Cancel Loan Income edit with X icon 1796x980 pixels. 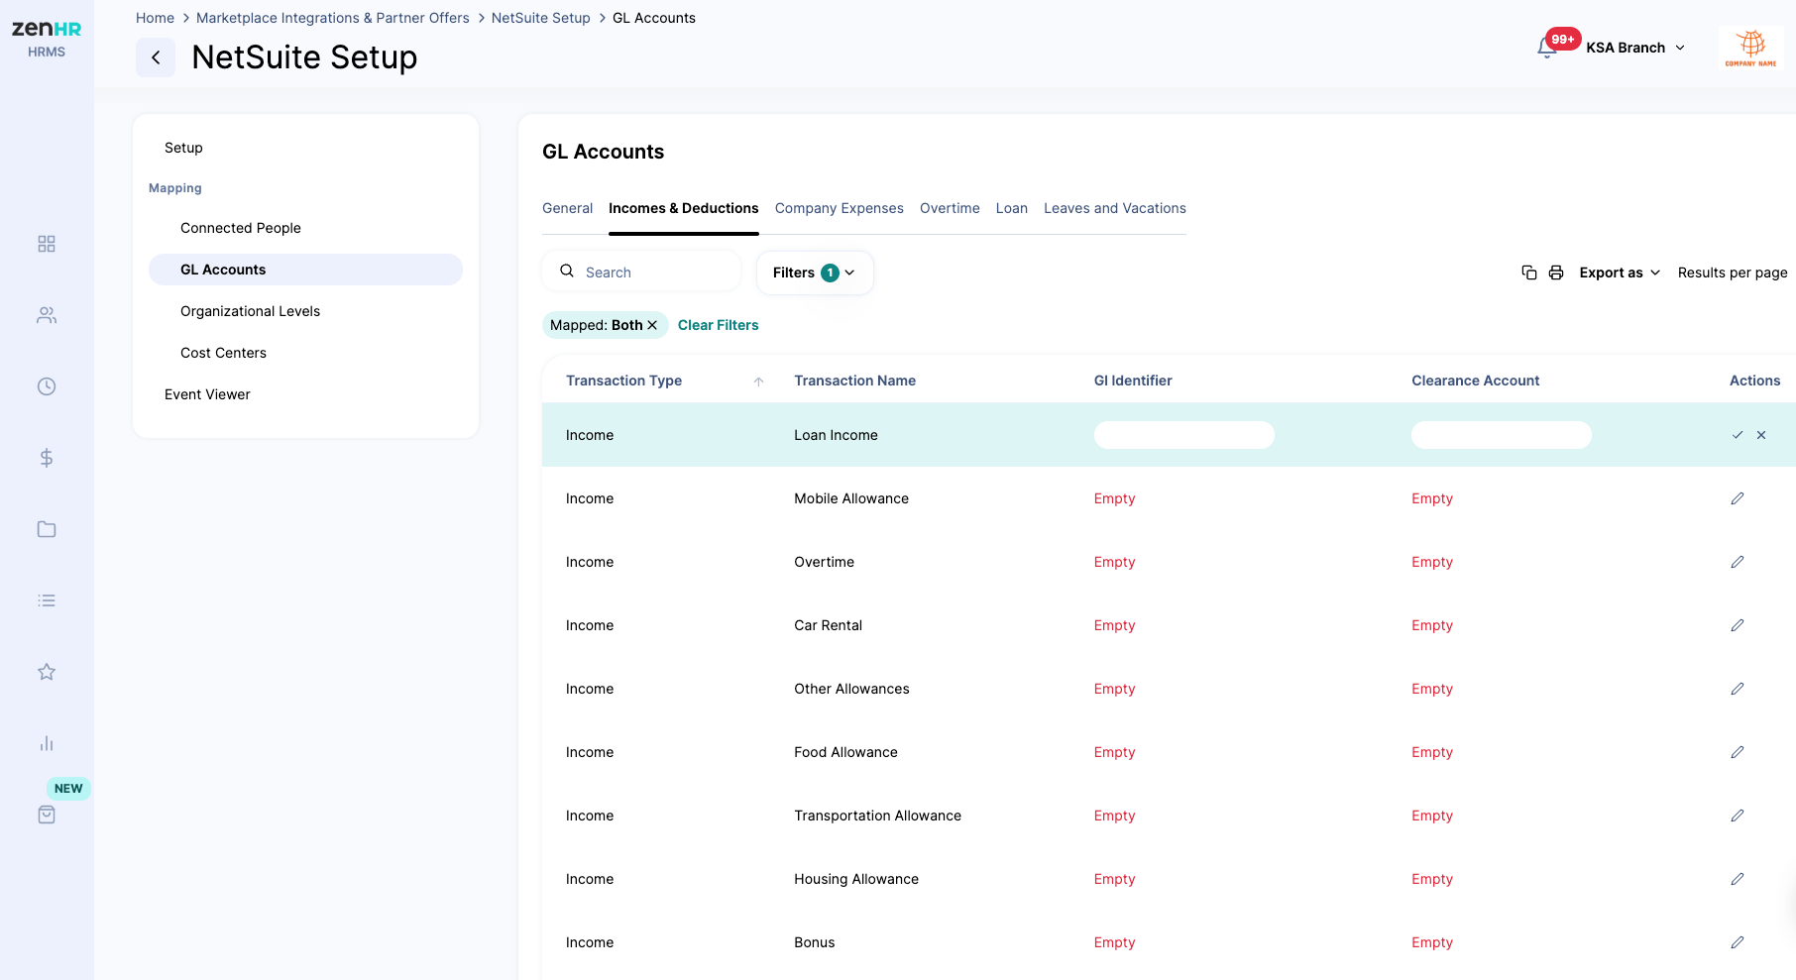[1761, 435]
